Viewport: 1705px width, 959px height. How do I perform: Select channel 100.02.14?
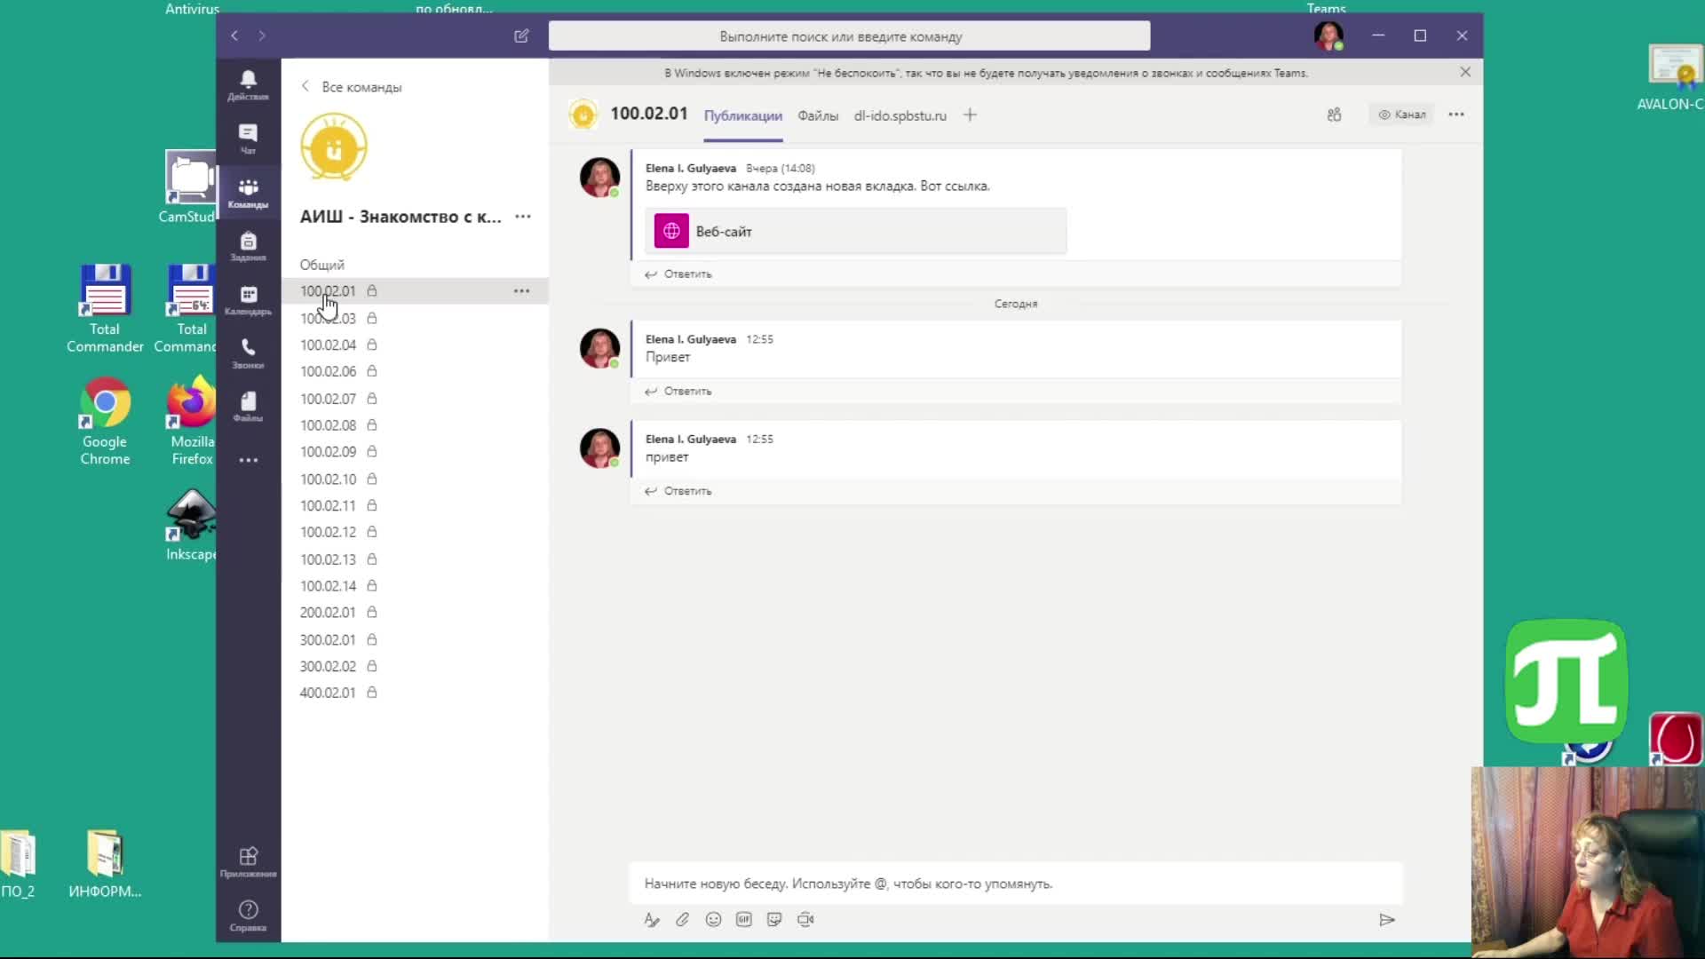415,586
